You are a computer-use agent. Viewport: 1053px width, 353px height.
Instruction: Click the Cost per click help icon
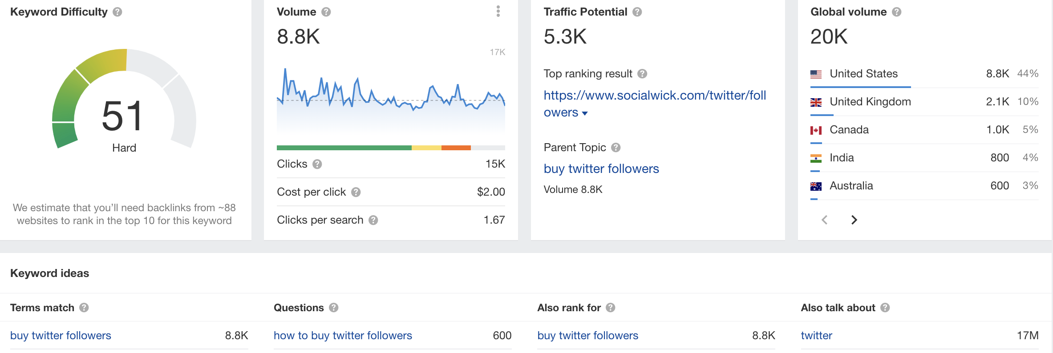(356, 192)
